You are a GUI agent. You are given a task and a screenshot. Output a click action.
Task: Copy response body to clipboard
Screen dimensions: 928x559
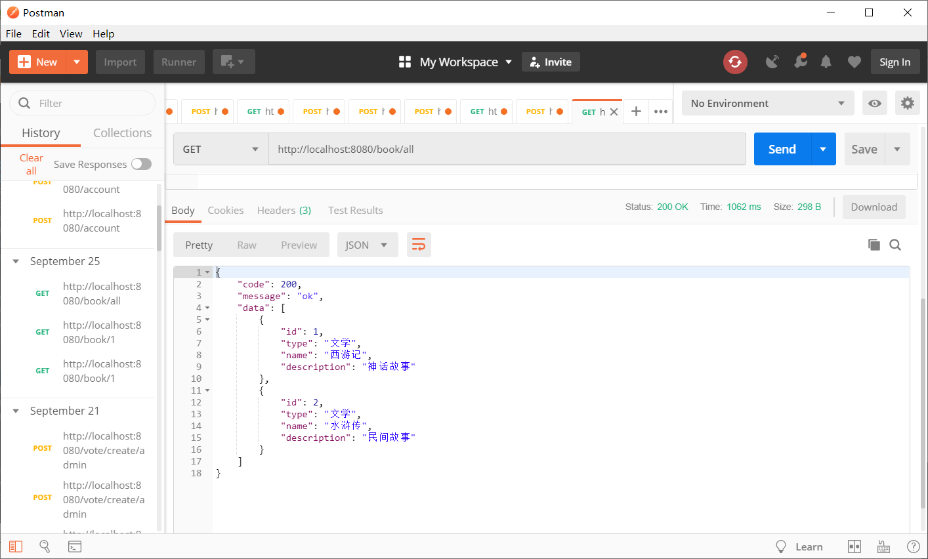coord(874,245)
